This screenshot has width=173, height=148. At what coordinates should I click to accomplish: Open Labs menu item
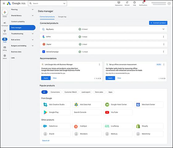click(13, 58)
